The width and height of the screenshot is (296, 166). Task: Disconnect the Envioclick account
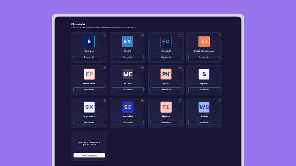166,57
